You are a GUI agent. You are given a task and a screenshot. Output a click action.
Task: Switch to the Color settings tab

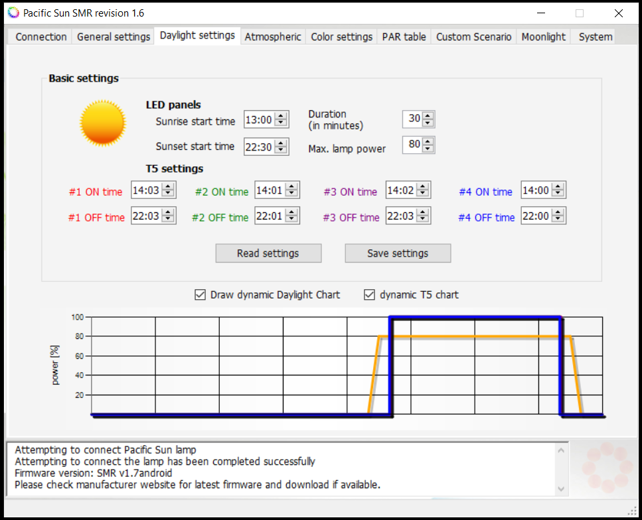[x=341, y=37]
